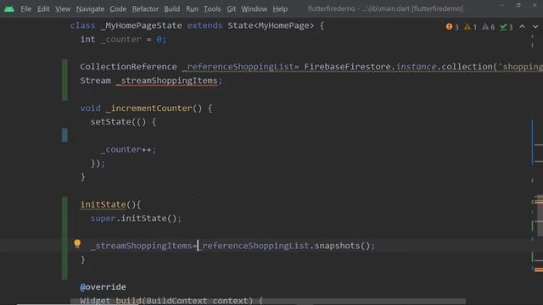Go to previous highlighted error arrow

pyautogui.click(x=523, y=26)
